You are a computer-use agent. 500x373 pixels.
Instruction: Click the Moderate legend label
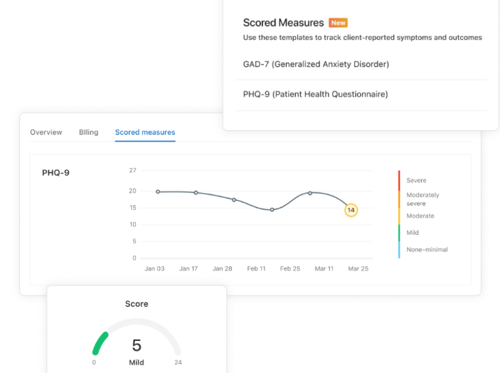(x=420, y=216)
